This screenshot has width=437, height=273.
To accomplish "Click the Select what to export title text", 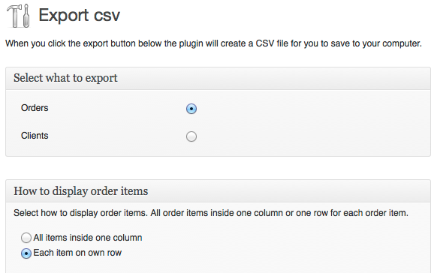I will [x=65, y=78].
